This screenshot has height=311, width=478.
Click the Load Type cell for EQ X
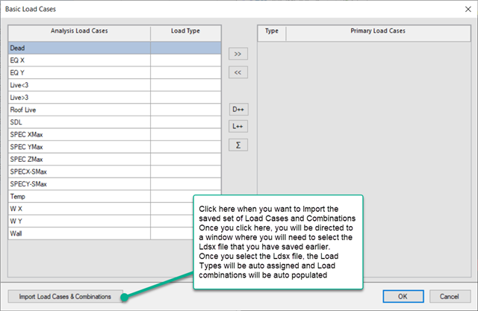(186, 60)
